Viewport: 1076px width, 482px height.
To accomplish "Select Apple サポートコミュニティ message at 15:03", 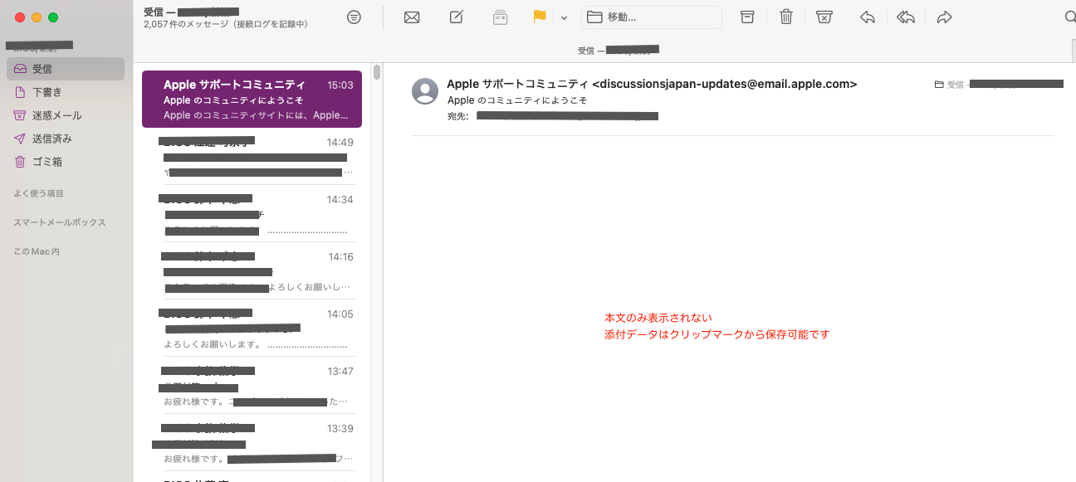I will 252,100.
